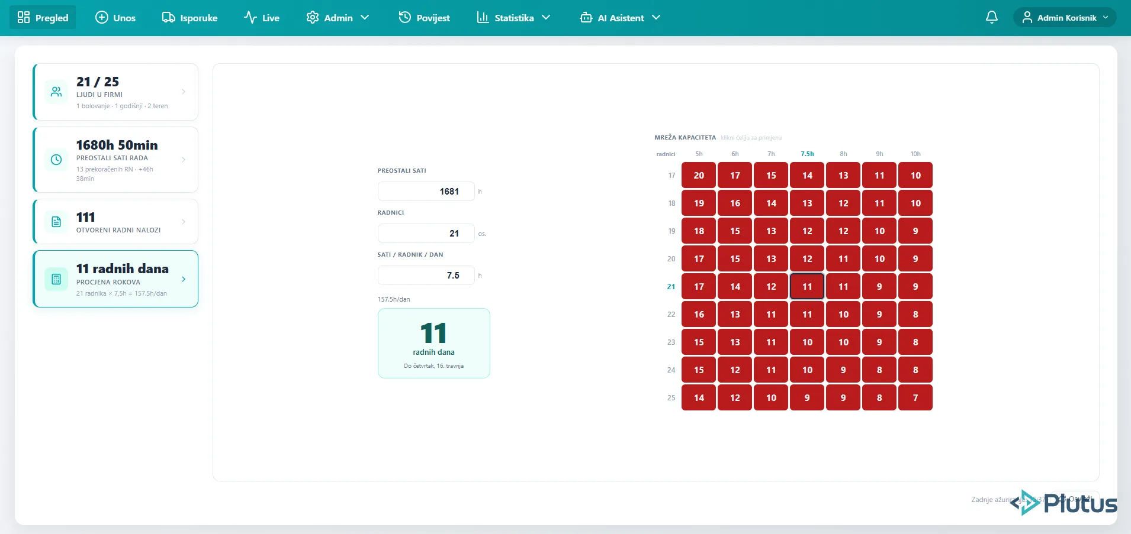Open the Admin Korisnik account dropdown chevron
Image resolution: width=1131 pixels, height=534 pixels.
pos(1106,17)
